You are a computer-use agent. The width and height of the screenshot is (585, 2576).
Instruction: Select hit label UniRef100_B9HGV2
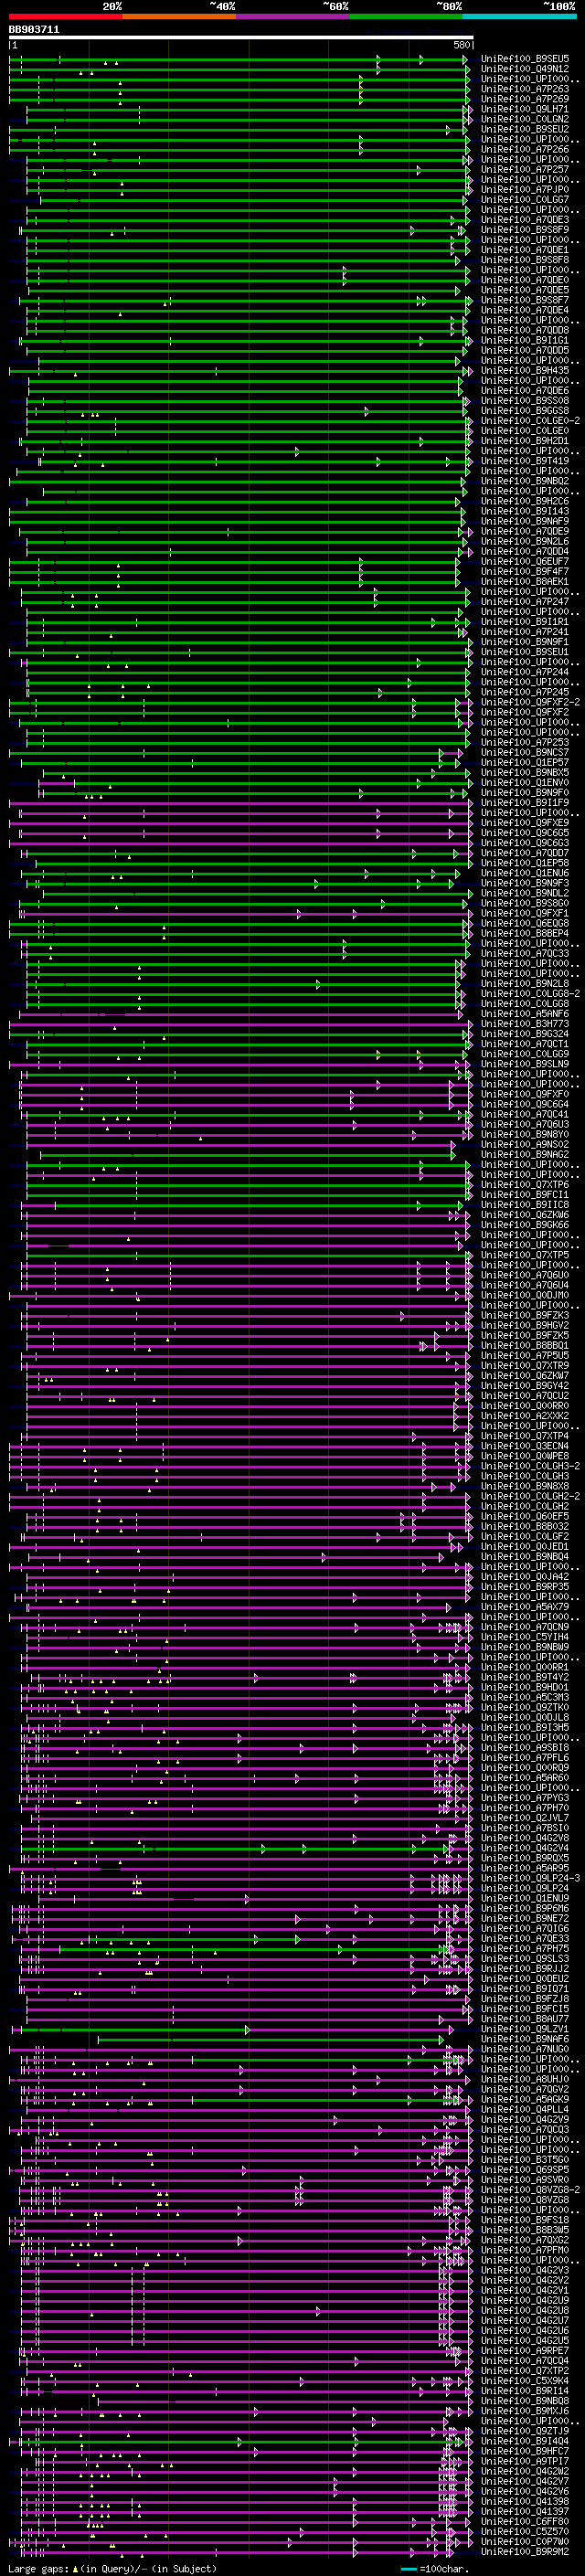click(x=525, y=1326)
